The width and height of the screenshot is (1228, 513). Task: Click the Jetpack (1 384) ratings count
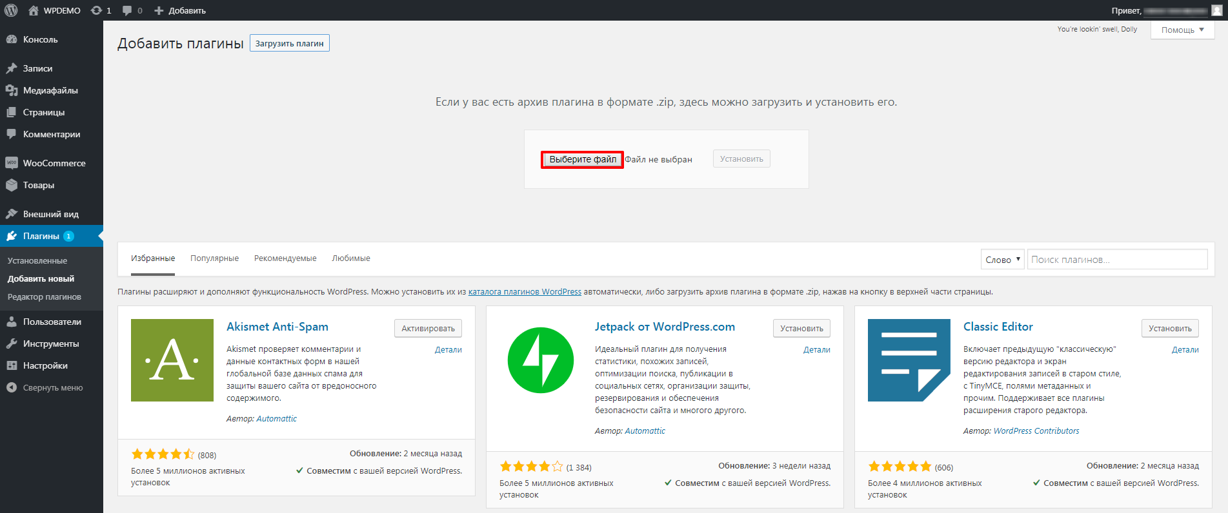coord(579,467)
